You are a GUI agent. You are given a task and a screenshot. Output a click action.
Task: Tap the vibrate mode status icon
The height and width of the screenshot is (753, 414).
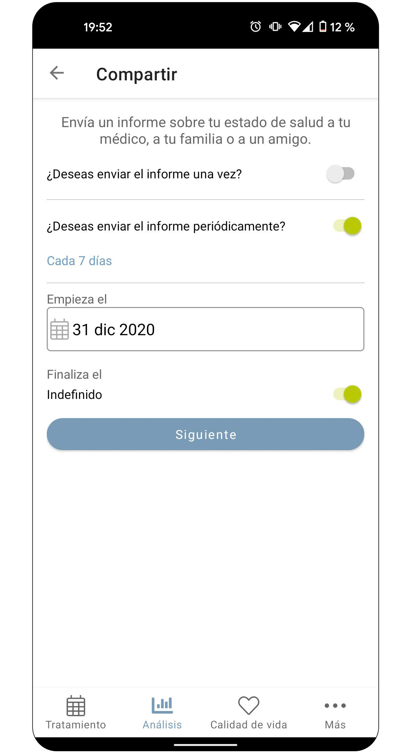coord(275,27)
